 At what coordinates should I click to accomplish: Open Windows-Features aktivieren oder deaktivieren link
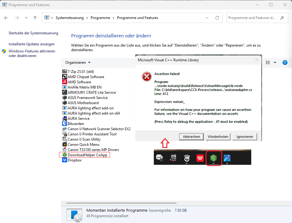coord(32,53)
